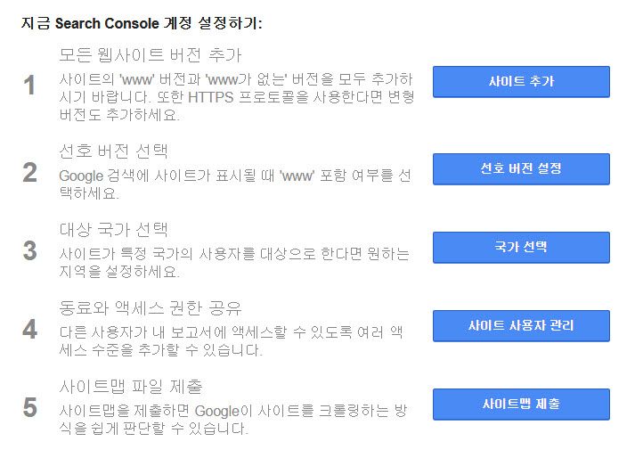The height and width of the screenshot is (458, 635).
Task: Click the description mentioning HTTPS 프로토콜
Action: [237, 97]
